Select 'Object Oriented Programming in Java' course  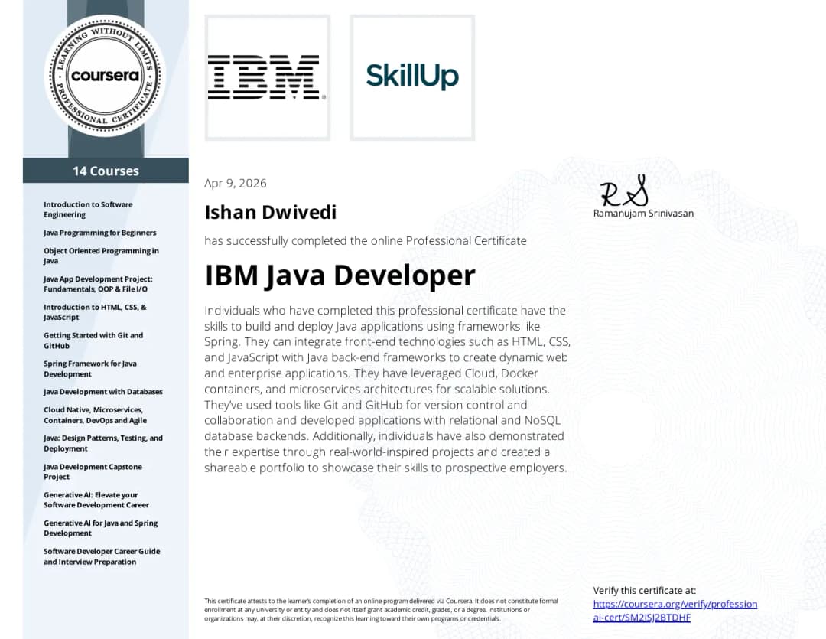pos(101,256)
